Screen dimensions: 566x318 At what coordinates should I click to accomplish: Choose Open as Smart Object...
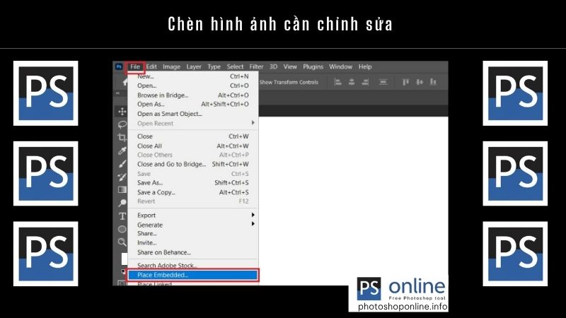193,114
